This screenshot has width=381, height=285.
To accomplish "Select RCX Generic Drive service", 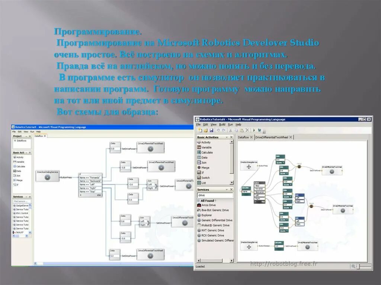I will tap(211, 236).
